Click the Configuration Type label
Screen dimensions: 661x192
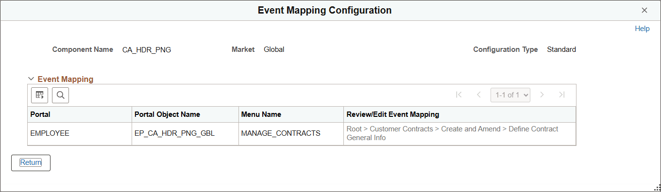506,49
